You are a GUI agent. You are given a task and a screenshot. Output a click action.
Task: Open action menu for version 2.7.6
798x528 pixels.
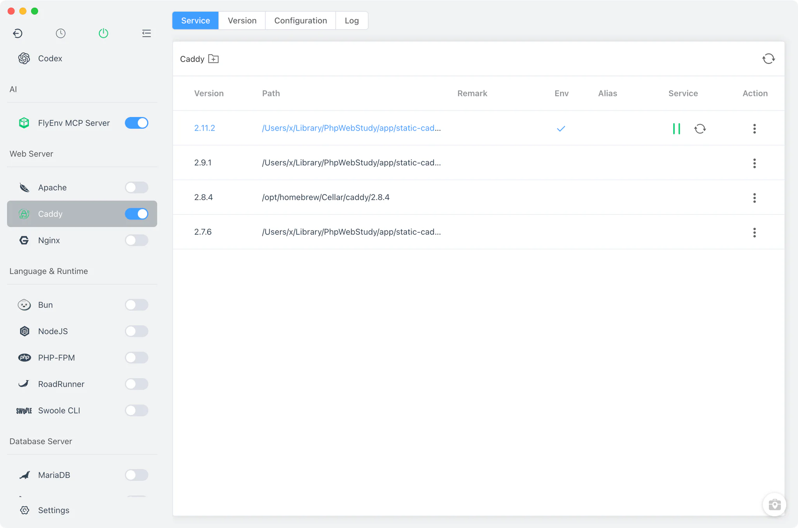(x=754, y=233)
